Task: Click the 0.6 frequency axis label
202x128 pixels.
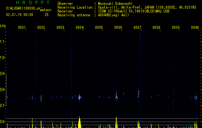Action: click(x=3, y=122)
